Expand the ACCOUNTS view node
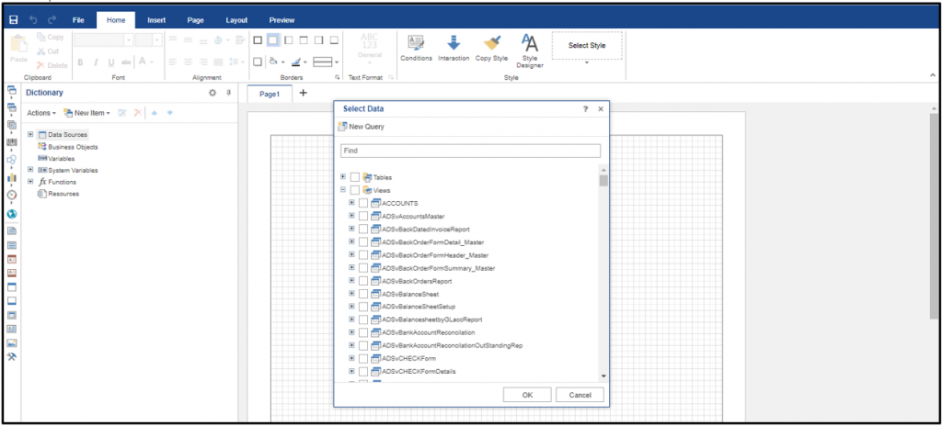The width and height of the screenshot is (942, 426). click(351, 203)
